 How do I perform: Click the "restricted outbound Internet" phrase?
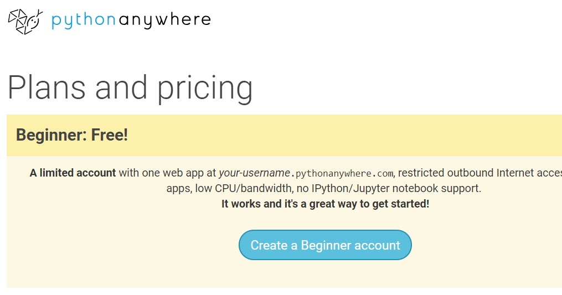(466, 173)
